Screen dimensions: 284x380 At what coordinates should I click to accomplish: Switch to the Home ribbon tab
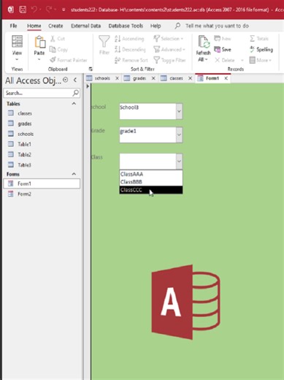coord(34,26)
